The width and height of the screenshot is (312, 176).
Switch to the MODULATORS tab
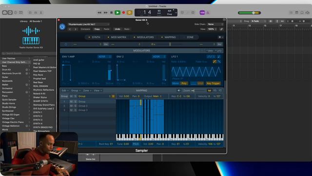144,37
